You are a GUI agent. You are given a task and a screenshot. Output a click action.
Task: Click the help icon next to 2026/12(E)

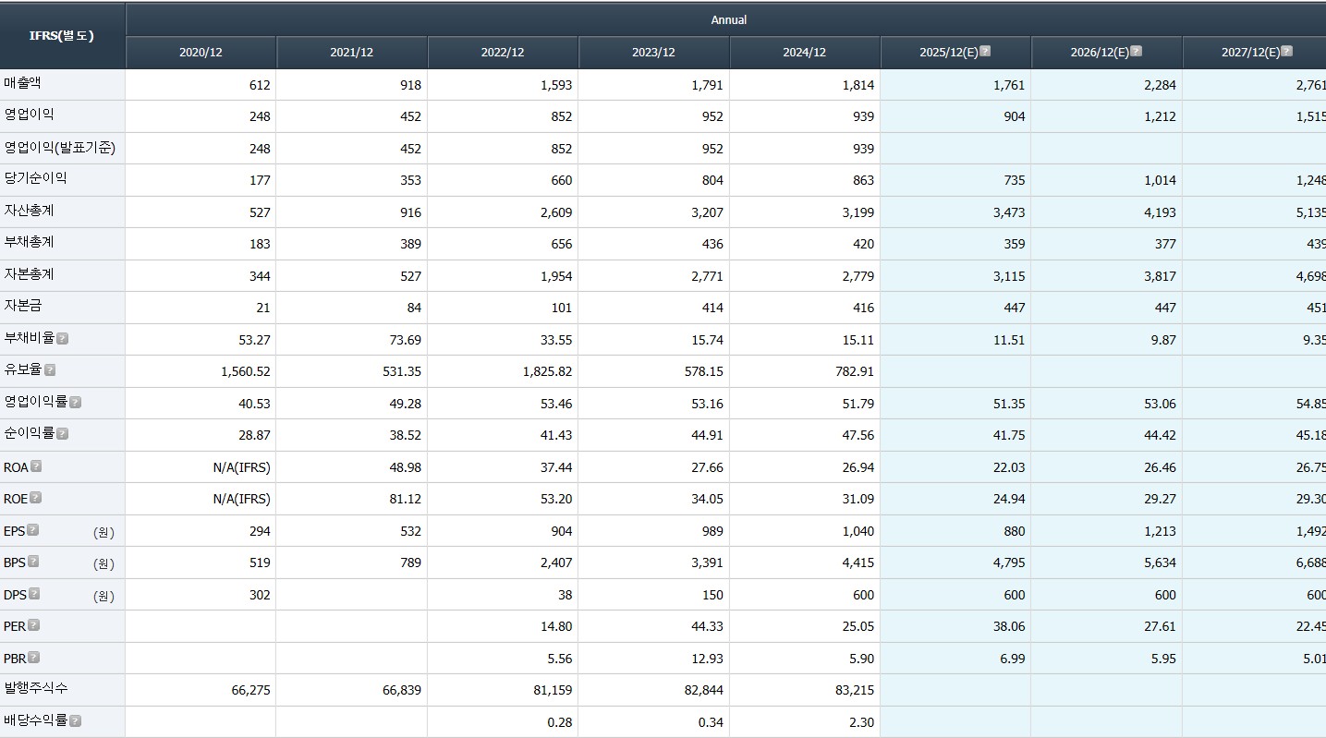pyautogui.click(x=1136, y=51)
